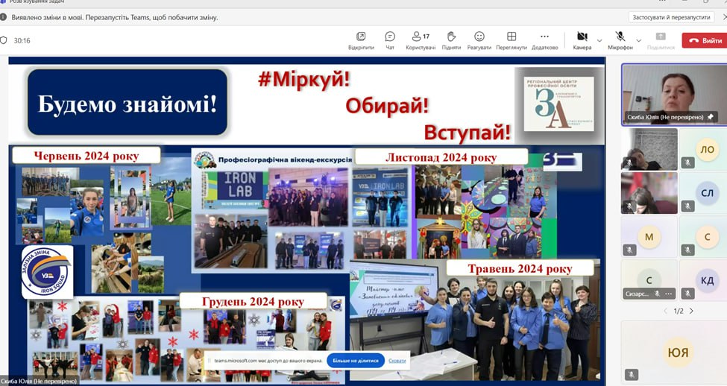Open Реагувати reactions menu
Screen dimensions: 727x386
click(479, 40)
